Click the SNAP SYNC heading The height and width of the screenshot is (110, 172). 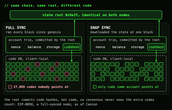[x=100, y=28]
